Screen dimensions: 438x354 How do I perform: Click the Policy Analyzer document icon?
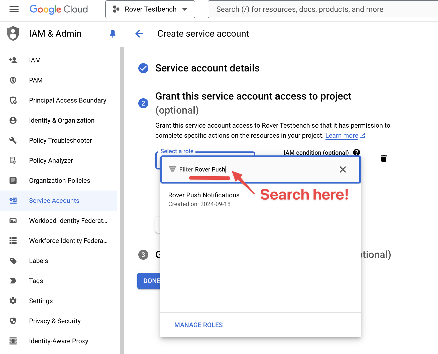[x=13, y=160]
